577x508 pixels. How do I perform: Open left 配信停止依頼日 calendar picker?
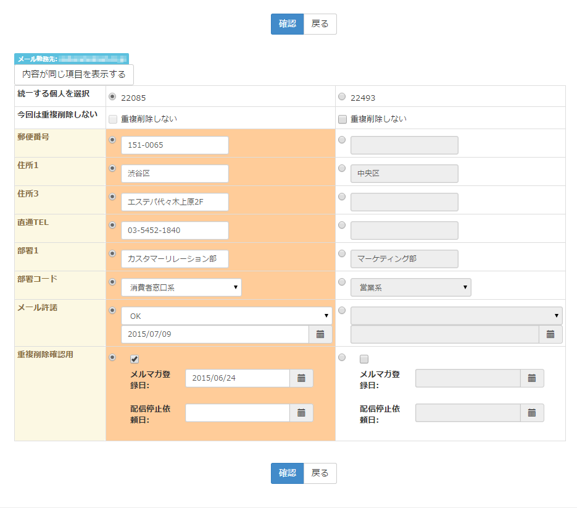pos(301,413)
